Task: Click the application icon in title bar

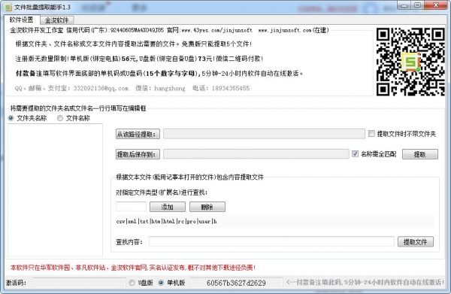Action: coord(8,8)
